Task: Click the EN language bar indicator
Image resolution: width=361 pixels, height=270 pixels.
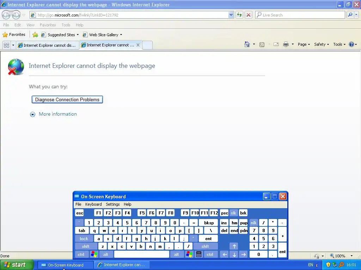Action: [310, 265]
